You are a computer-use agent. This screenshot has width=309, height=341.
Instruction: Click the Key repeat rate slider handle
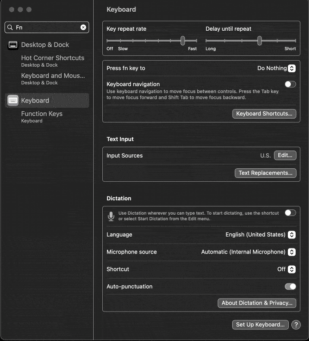(x=183, y=41)
